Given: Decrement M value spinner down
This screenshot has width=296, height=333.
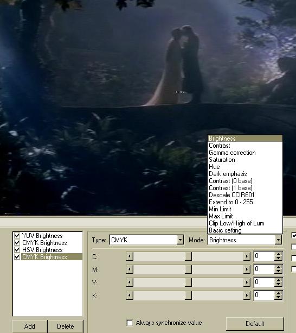Looking at the screenshot, I should pyautogui.click(x=278, y=272).
